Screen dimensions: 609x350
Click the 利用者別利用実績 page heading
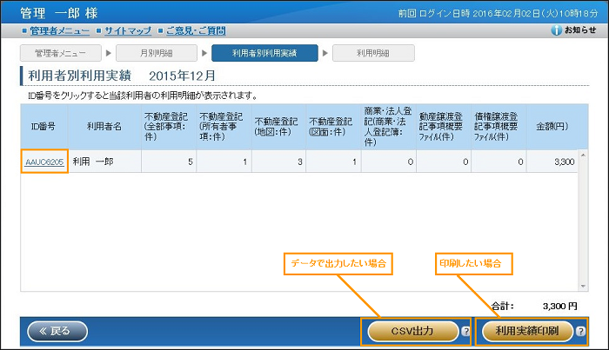coord(80,76)
